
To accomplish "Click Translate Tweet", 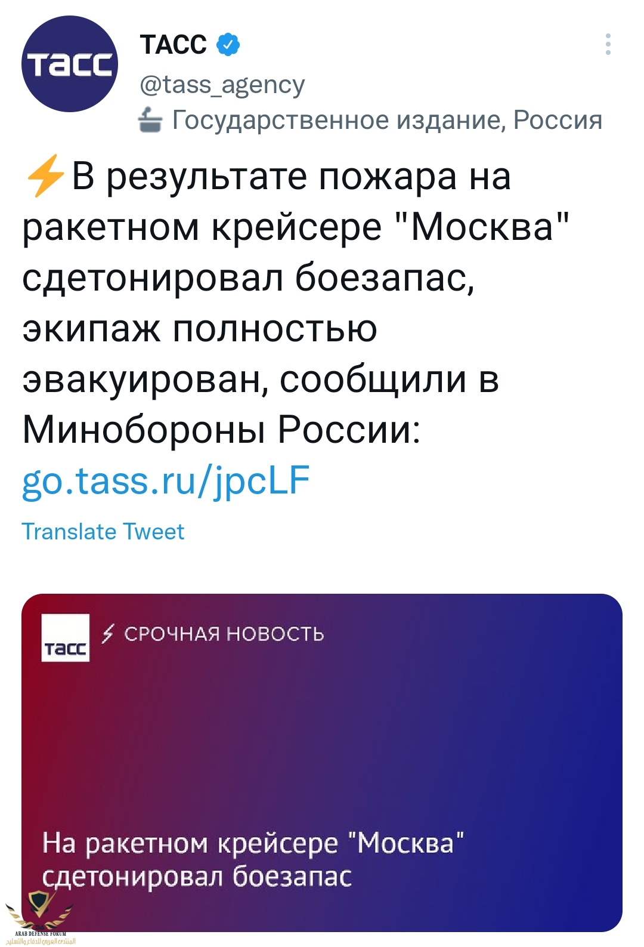I will 103,531.
